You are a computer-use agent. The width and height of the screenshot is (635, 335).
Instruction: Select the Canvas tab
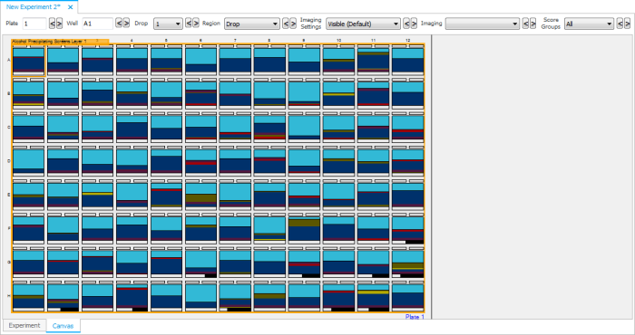tap(63, 326)
